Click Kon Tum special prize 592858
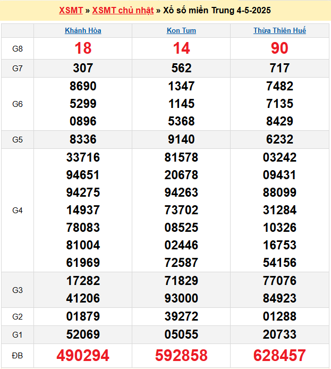331x369 pixels. coord(181,355)
